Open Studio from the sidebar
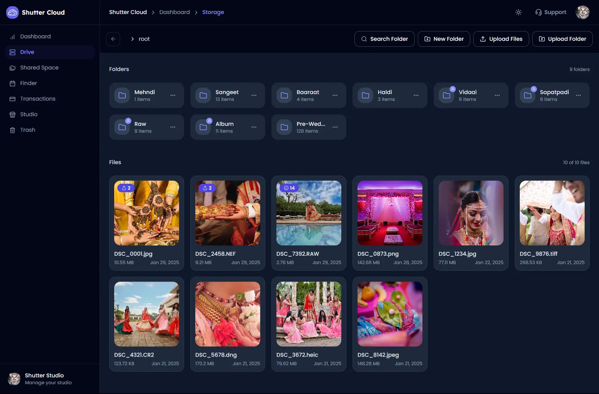Screen dimensions: 599x394 (29, 114)
